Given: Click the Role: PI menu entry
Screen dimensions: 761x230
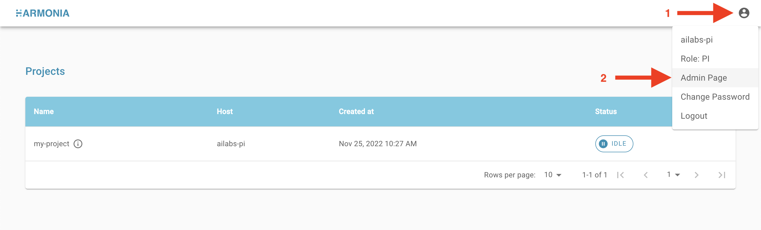Looking at the screenshot, I should [x=694, y=58].
